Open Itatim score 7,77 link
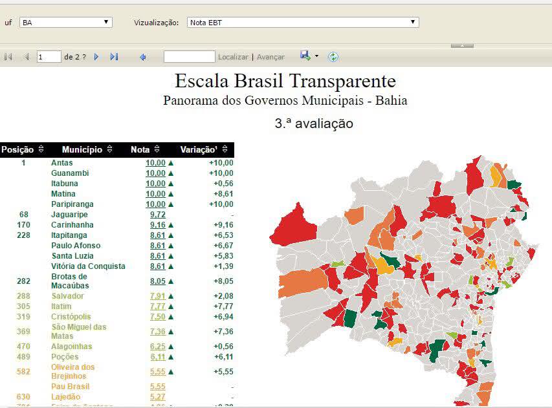The width and height of the screenshot is (552, 408). click(x=158, y=306)
